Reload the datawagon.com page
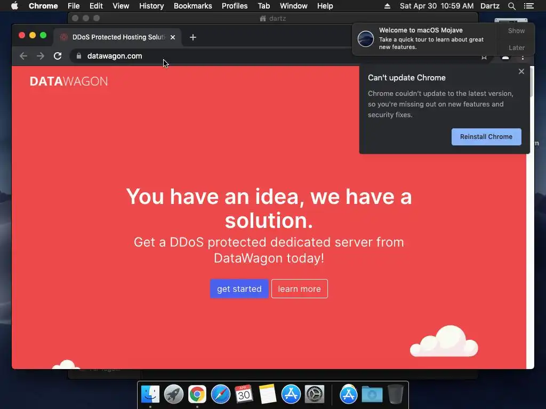The image size is (546, 409). click(x=58, y=56)
